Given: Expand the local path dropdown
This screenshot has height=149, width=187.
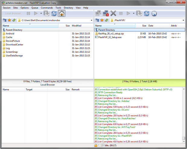Looking at the screenshot, I should coord(91,20).
